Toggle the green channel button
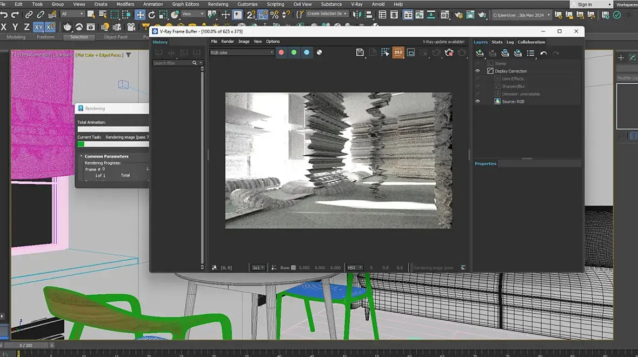The height and width of the screenshot is (357, 638). [x=294, y=52]
